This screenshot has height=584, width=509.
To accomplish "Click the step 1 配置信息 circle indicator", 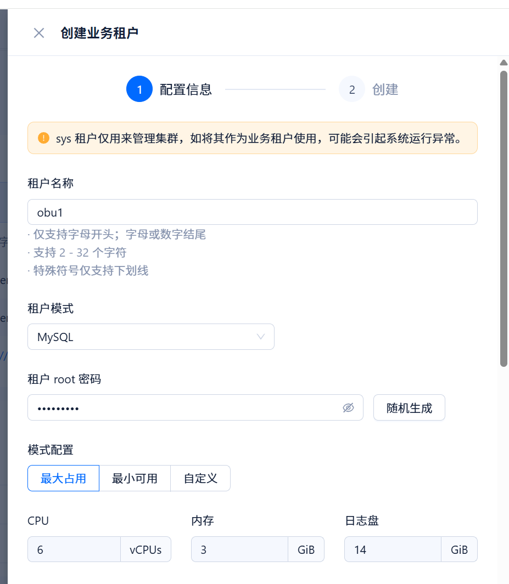I will [x=139, y=89].
